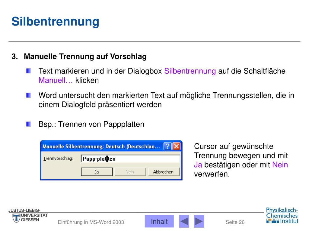
Task: Click Abbrechen to cancel hyphenation
Action: click(x=164, y=172)
